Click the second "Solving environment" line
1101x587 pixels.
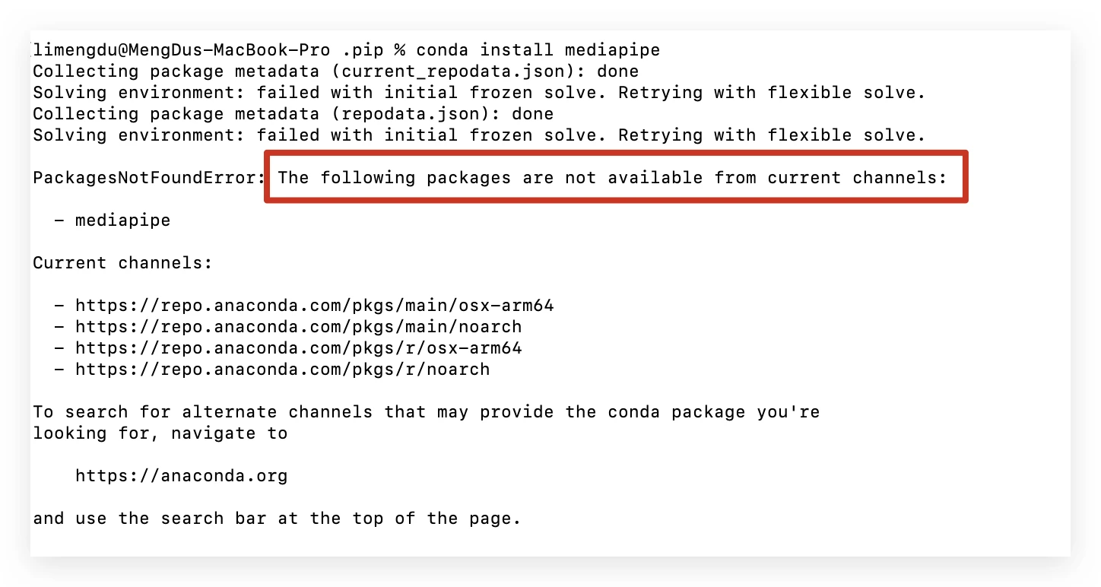coord(479,135)
